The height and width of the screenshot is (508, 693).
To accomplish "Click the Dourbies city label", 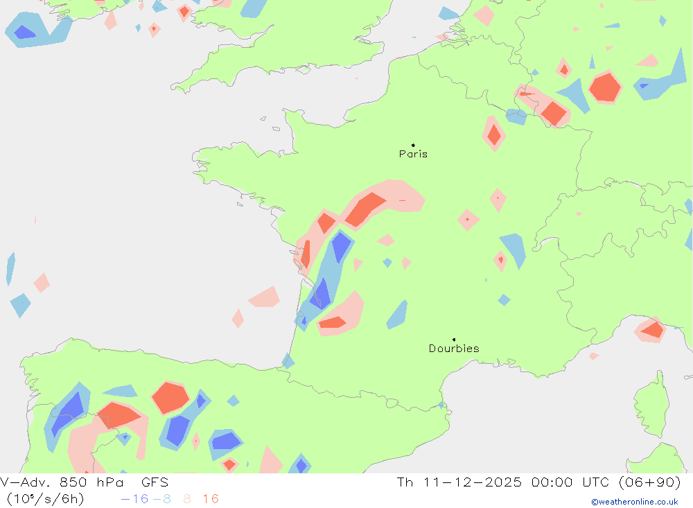I will click(454, 349).
